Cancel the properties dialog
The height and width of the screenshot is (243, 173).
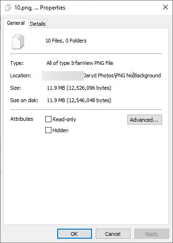(x=113, y=234)
